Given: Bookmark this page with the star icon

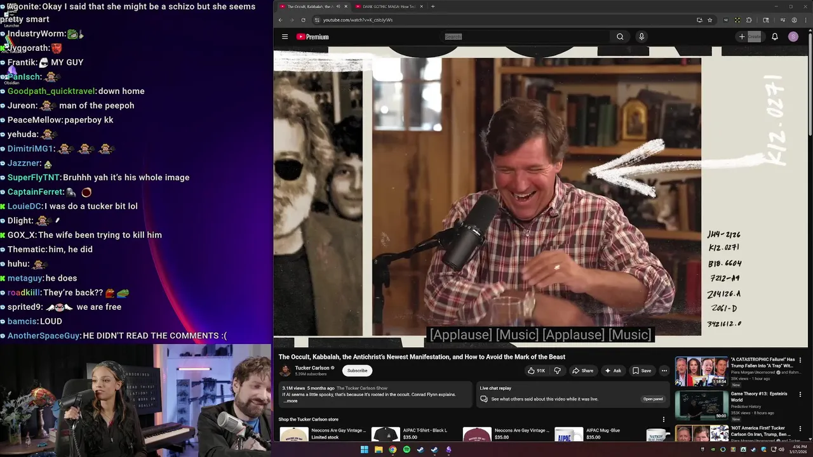Looking at the screenshot, I should pos(709,20).
